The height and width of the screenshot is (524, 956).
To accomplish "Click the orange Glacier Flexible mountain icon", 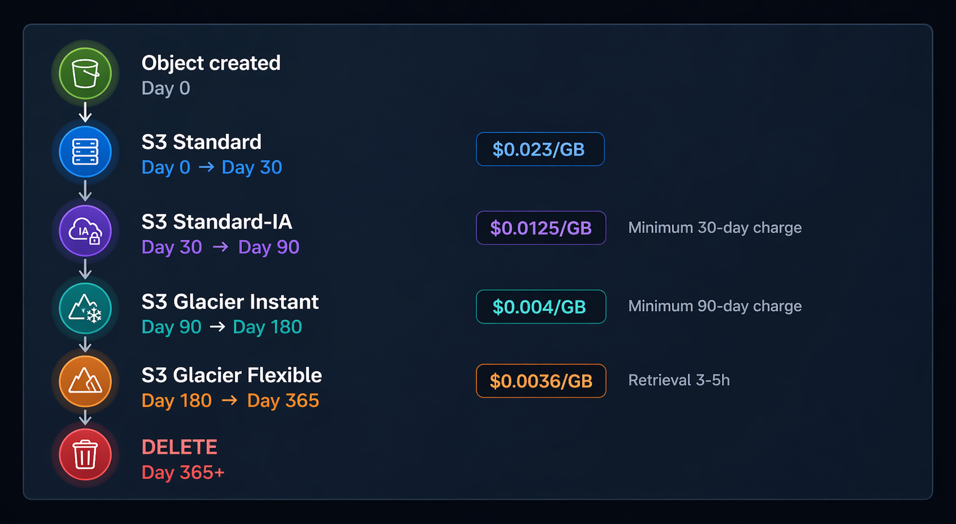I will (x=85, y=382).
